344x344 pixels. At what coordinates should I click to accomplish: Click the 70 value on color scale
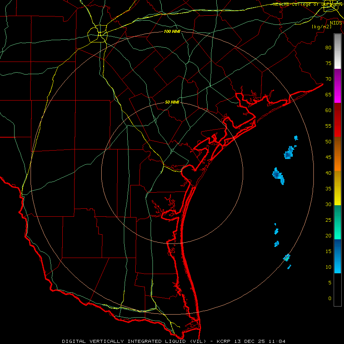[x=328, y=79]
